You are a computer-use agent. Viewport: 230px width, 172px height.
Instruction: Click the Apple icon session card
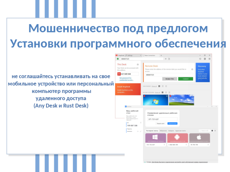point(200,137)
